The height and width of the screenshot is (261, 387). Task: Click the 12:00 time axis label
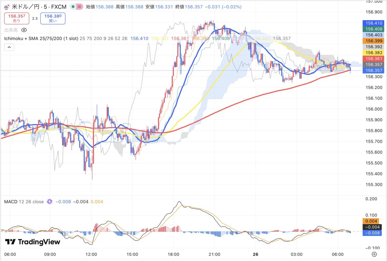coord(92,254)
